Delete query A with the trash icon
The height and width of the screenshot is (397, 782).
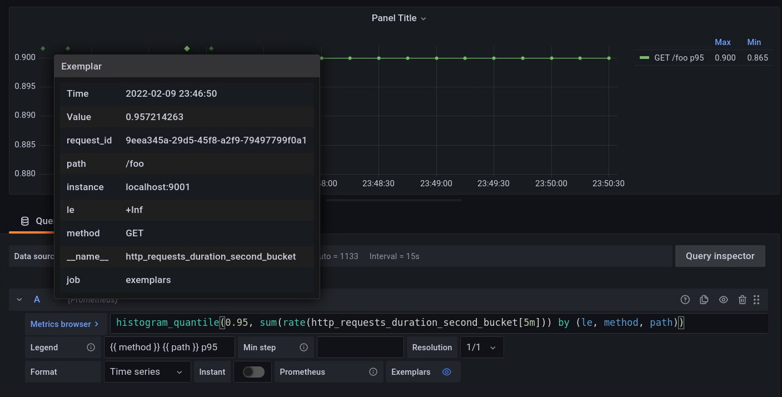pos(742,300)
